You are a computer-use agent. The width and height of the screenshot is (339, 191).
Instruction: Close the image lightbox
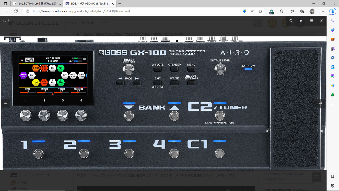pos(321,21)
